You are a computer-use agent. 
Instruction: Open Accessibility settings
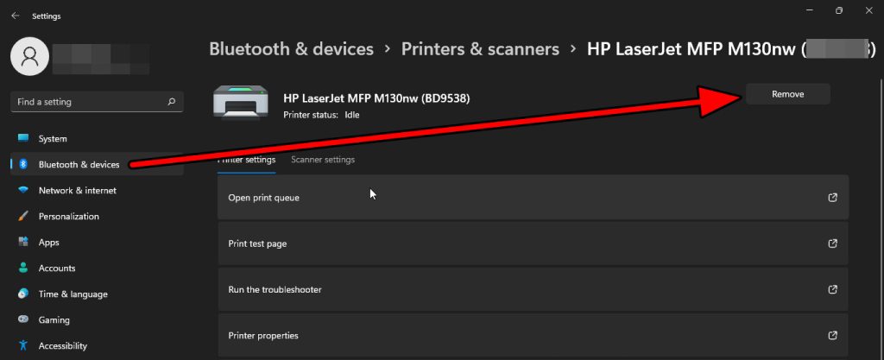point(97,346)
